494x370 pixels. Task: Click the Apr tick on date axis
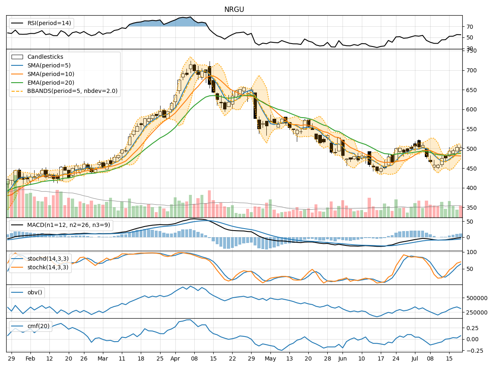pyautogui.click(x=175, y=358)
